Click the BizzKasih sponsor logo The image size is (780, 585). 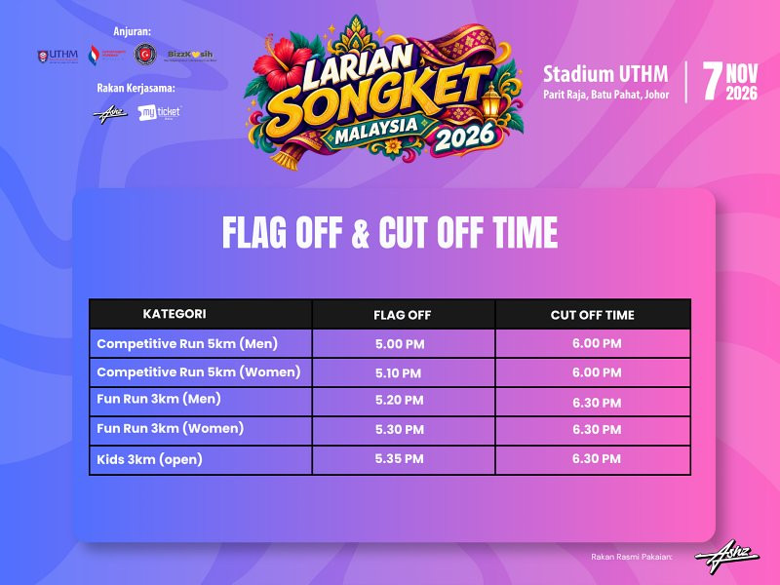tap(190, 55)
